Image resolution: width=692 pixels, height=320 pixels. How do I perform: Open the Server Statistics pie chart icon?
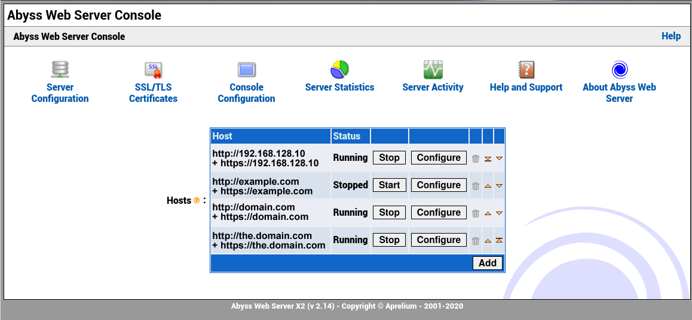(339, 70)
